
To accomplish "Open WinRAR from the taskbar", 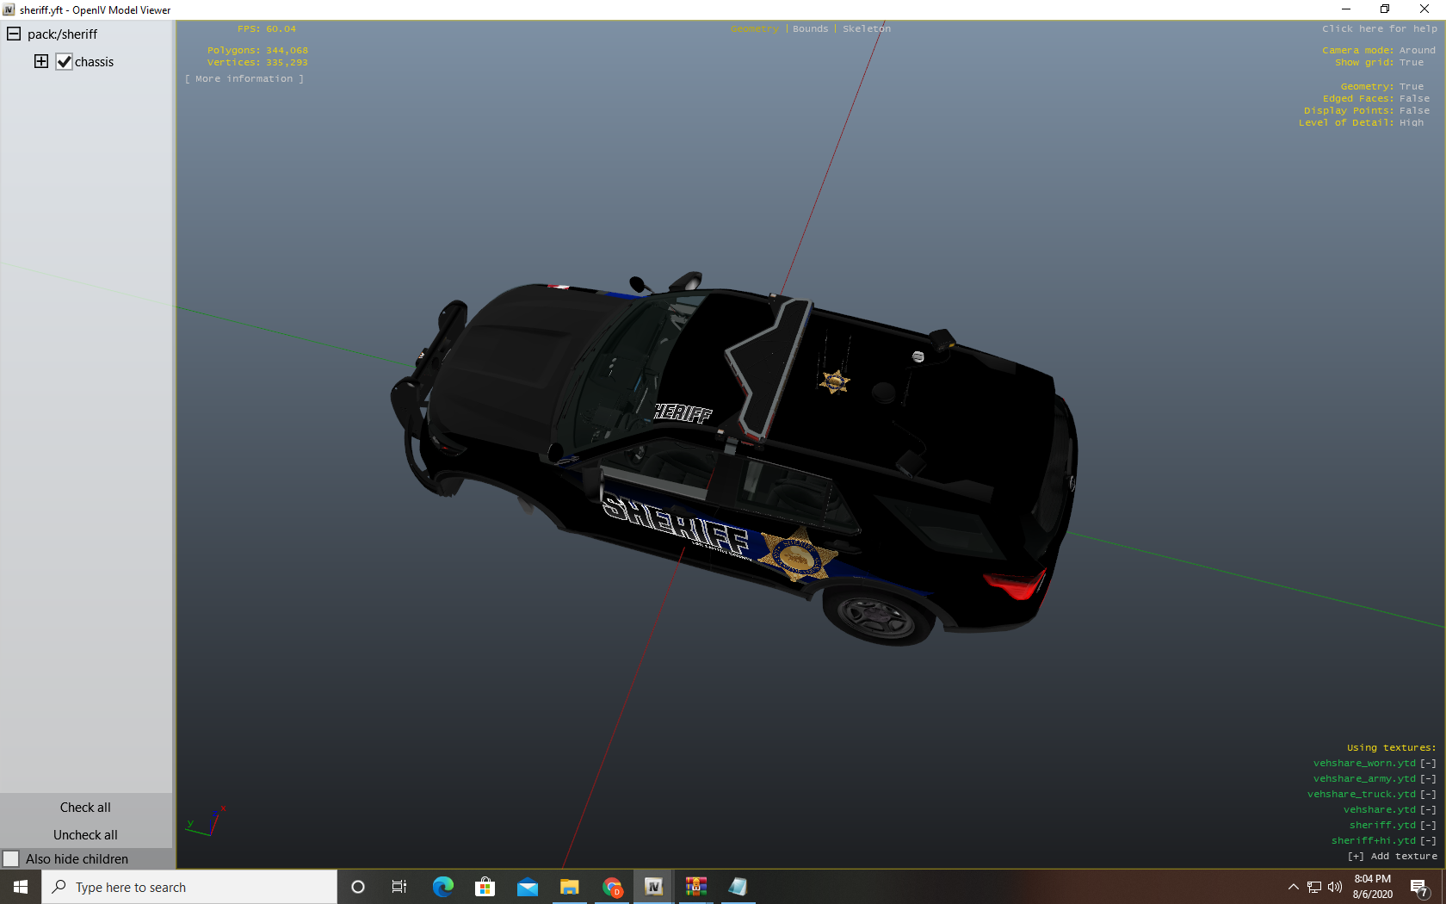I will pos(696,887).
